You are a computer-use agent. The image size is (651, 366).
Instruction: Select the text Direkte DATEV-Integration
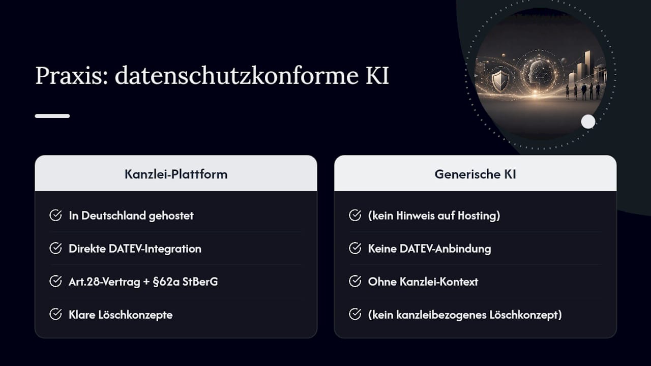(x=135, y=249)
